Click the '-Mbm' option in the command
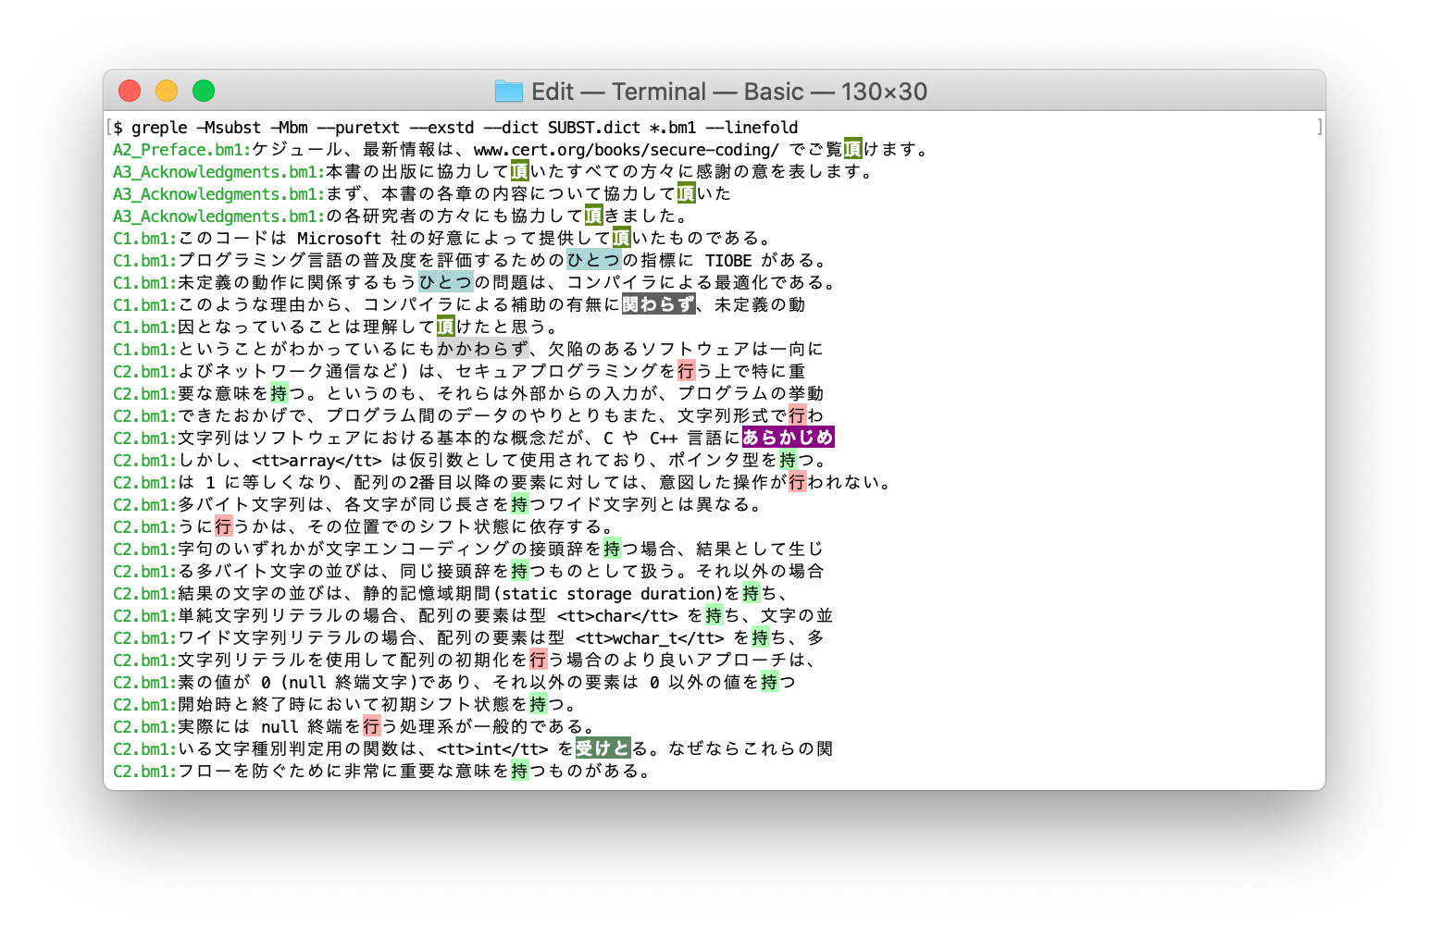Image resolution: width=1429 pixels, height=927 pixels. pyautogui.click(x=289, y=128)
